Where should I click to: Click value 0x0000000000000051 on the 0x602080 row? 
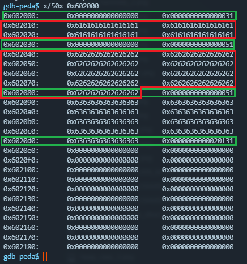coord(198,93)
